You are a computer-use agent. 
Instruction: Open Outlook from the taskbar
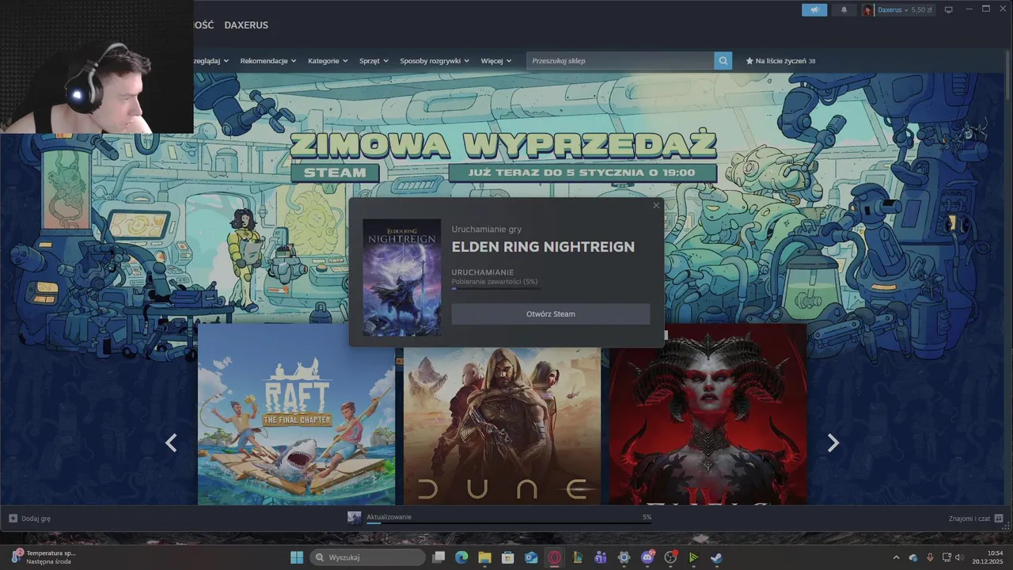tap(531, 557)
